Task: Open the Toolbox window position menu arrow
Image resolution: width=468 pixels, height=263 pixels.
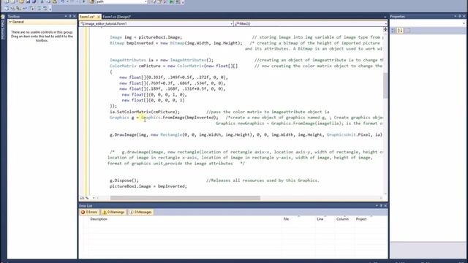Action: tap(66, 16)
